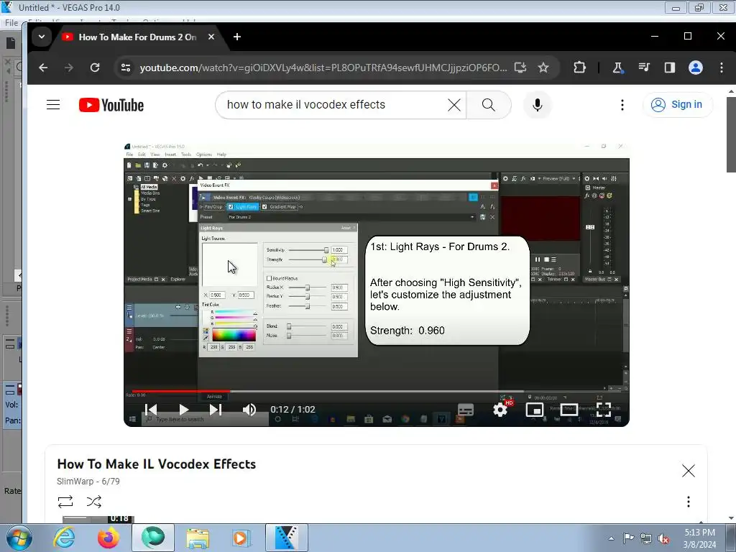Open the SlimWarp channel link
Viewport: 736px width, 552px height.
pos(75,481)
